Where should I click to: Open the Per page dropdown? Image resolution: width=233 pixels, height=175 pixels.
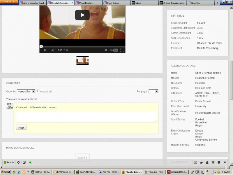(x=153, y=91)
